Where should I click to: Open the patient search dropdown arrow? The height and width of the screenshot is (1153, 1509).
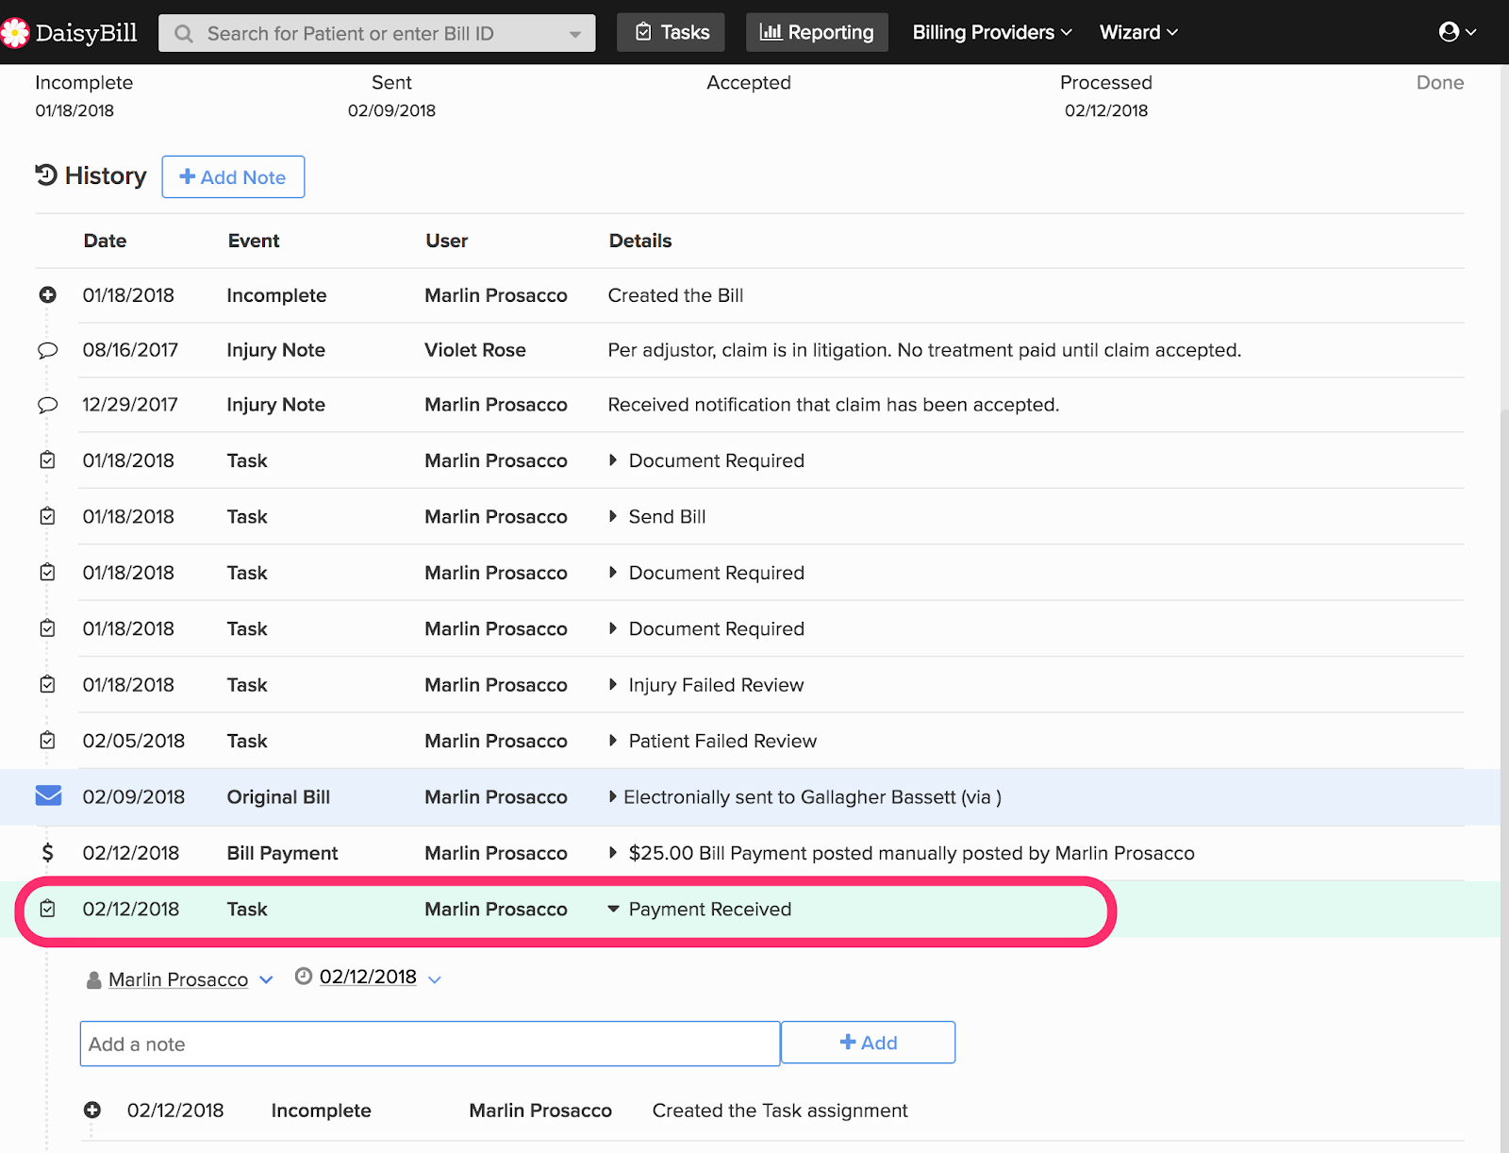coord(574,34)
